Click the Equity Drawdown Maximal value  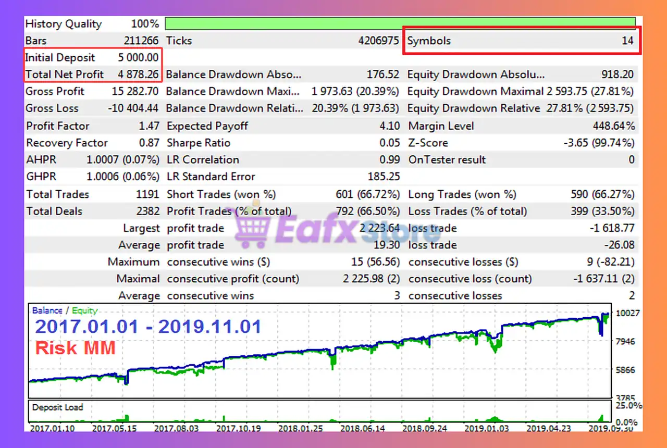590,92
